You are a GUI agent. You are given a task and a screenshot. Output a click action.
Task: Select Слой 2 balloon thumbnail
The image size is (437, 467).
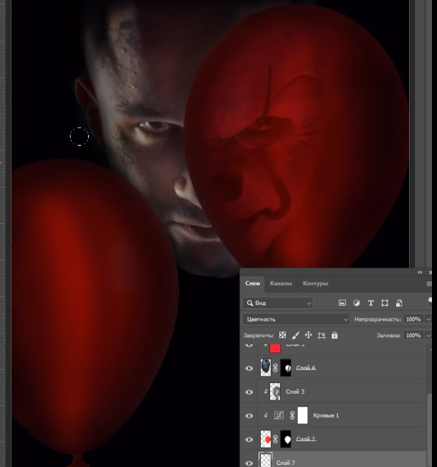[265, 439]
